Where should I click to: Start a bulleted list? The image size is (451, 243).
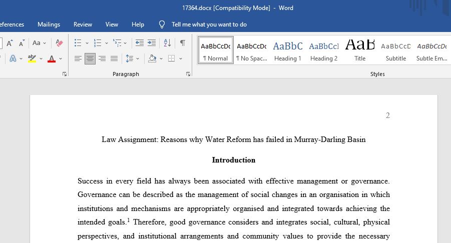click(78, 43)
